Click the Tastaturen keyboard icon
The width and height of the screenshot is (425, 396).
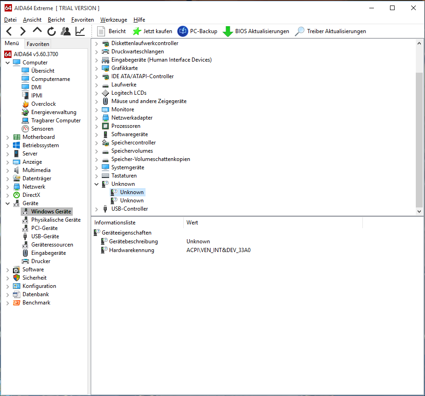coord(105,176)
